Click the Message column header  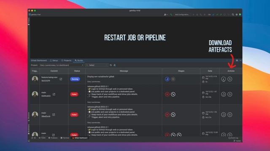pos(124,71)
